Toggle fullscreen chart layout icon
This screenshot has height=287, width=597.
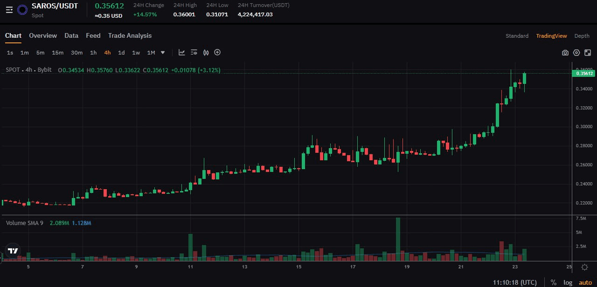tap(588, 53)
